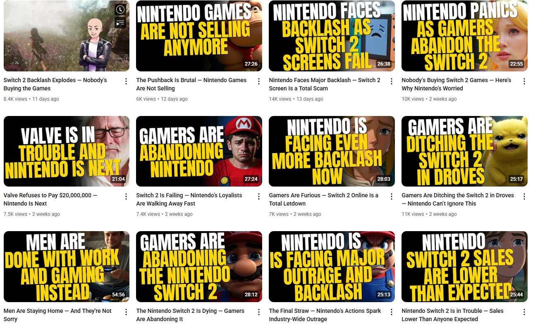The height and width of the screenshot is (324, 533).
Task: Click Add to Queue icon on first thumbnail
Action: click(120, 23)
